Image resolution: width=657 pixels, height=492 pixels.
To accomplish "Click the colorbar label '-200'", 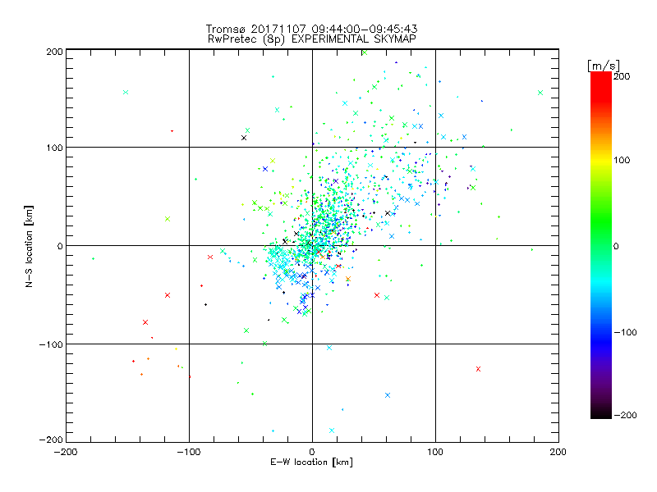I will [x=625, y=415].
